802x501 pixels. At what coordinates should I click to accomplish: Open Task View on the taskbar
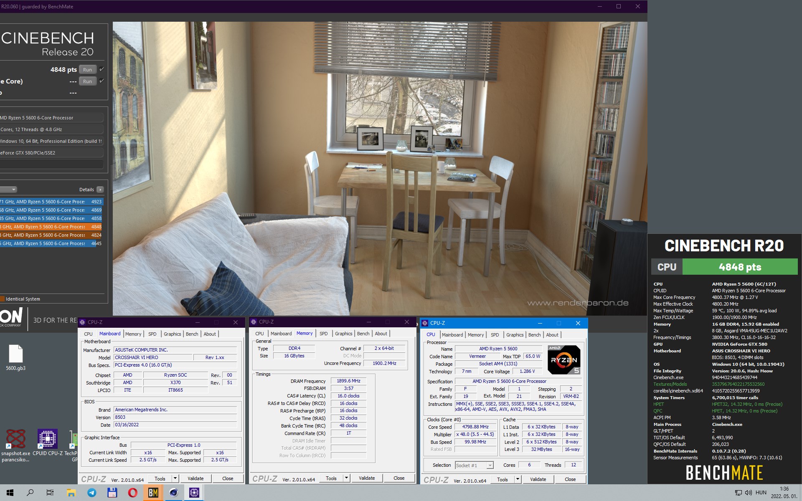click(x=50, y=493)
